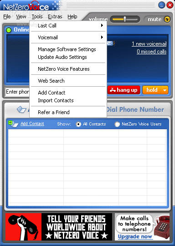The image size is (175, 246).
Task: Open the View menu
Action: point(21,16)
